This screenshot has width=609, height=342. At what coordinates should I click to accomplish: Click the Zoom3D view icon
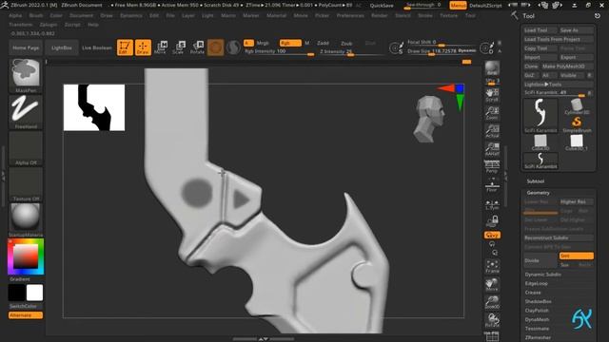(492, 302)
